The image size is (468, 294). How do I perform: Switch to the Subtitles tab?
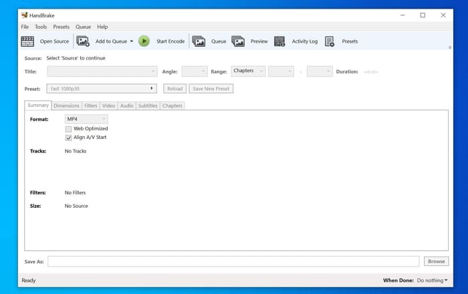[148, 106]
